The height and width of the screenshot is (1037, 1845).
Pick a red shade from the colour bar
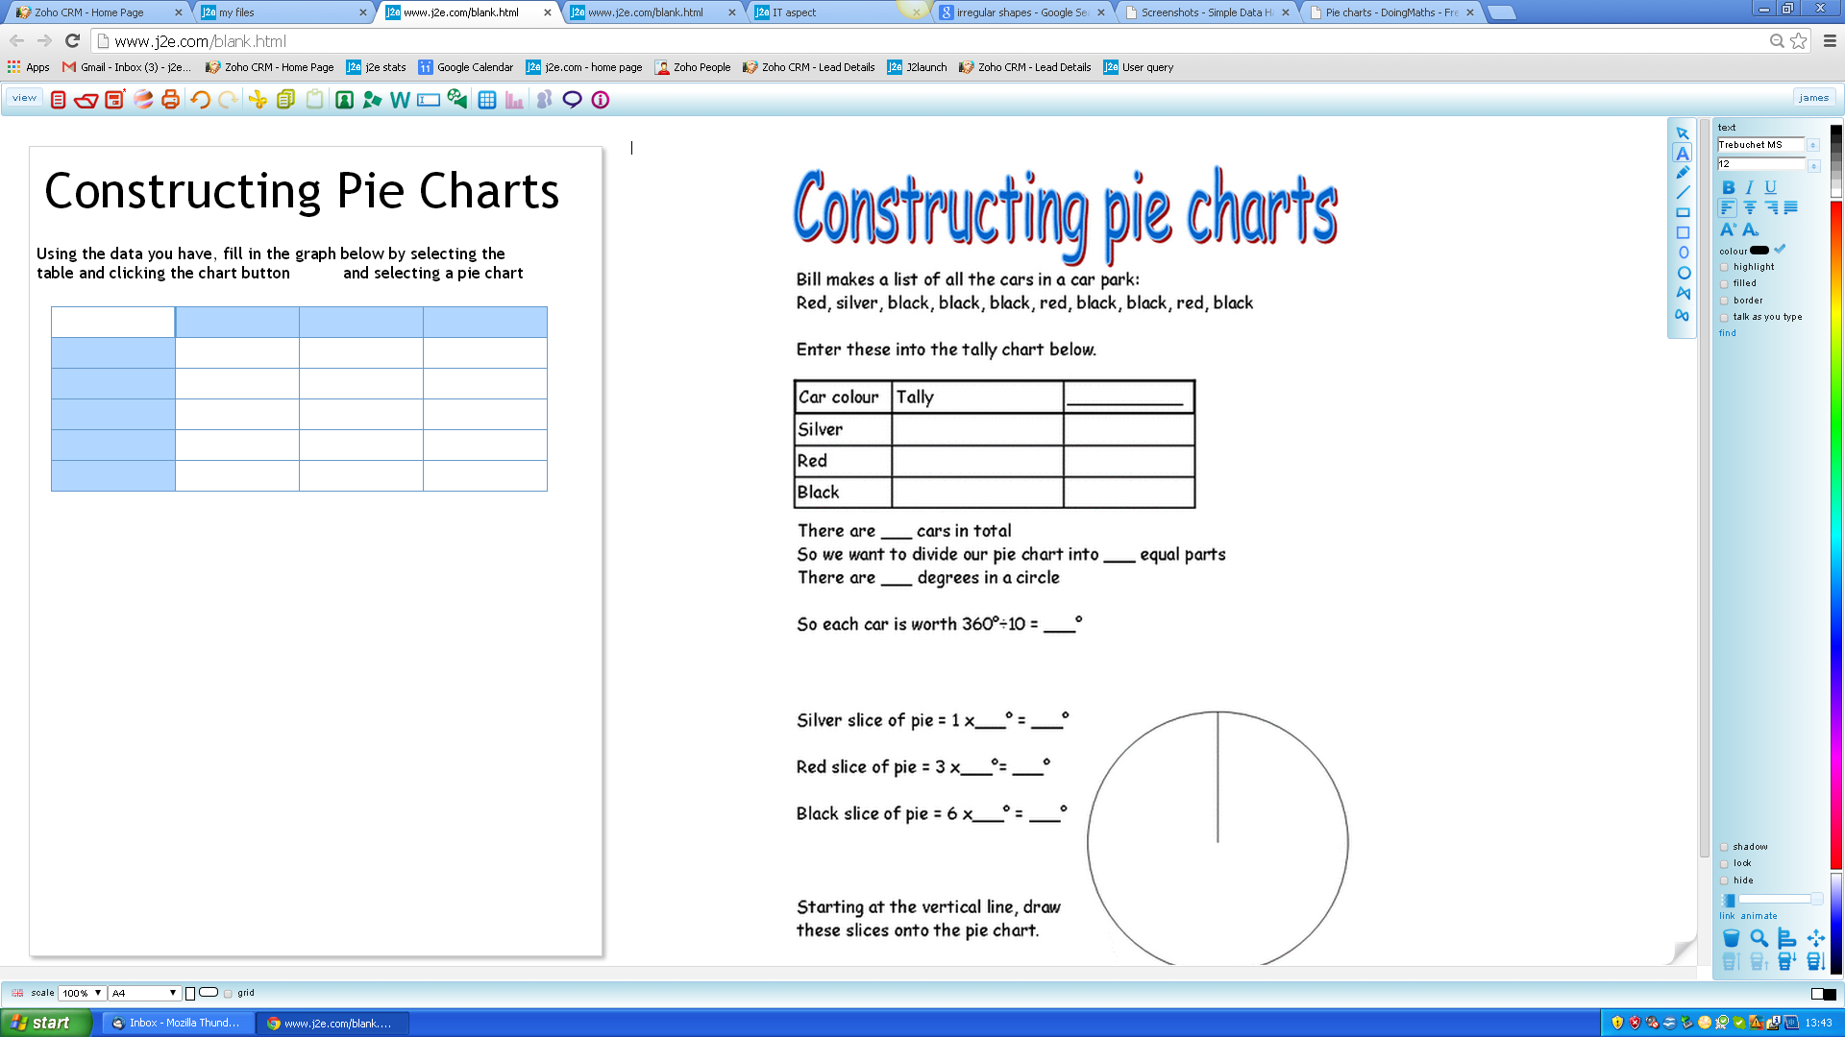tap(1836, 211)
